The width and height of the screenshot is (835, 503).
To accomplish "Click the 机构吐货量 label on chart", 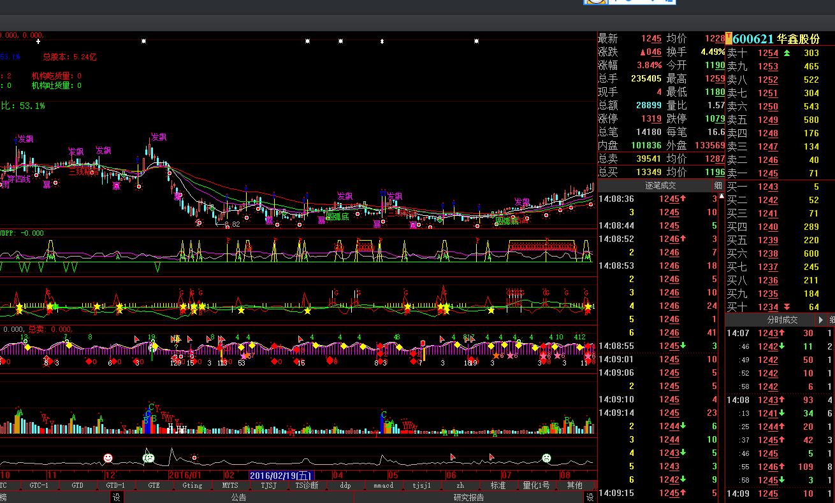I will (x=57, y=85).
